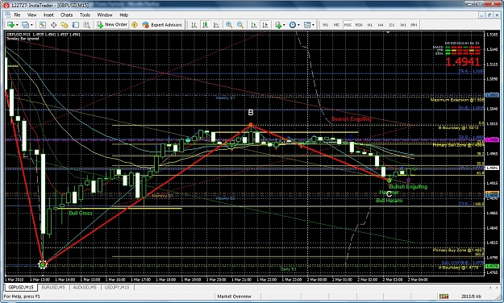
Task: Open the Navigator folder-star icon
Action: (x=65, y=25)
